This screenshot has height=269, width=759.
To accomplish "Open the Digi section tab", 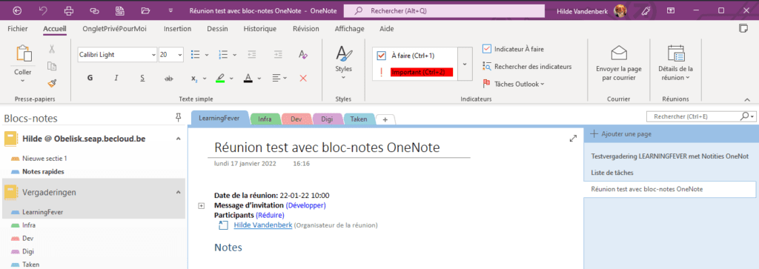I will click(327, 119).
